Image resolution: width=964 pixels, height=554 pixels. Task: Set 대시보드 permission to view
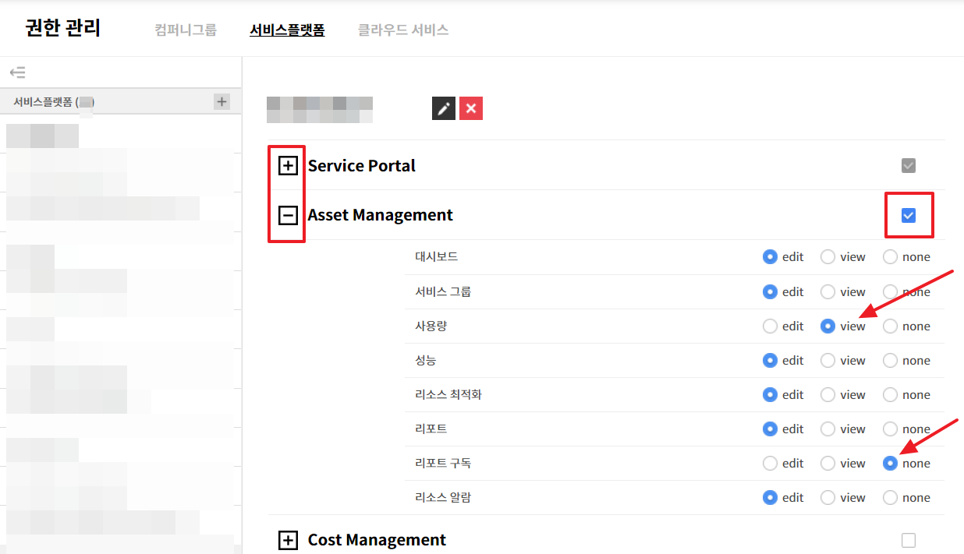pyautogui.click(x=828, y=257)
